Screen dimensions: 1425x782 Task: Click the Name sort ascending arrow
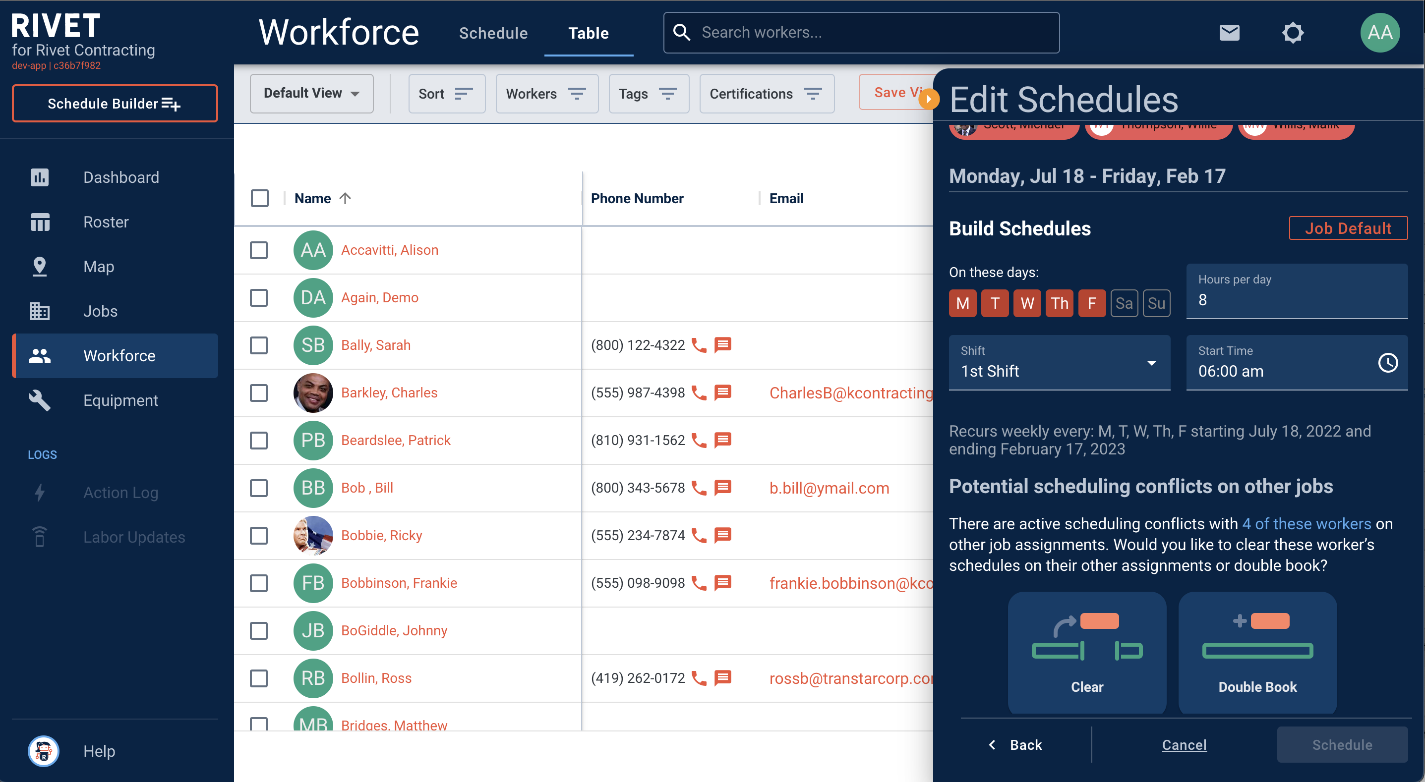pyautogui.click(x=345, y=198)
